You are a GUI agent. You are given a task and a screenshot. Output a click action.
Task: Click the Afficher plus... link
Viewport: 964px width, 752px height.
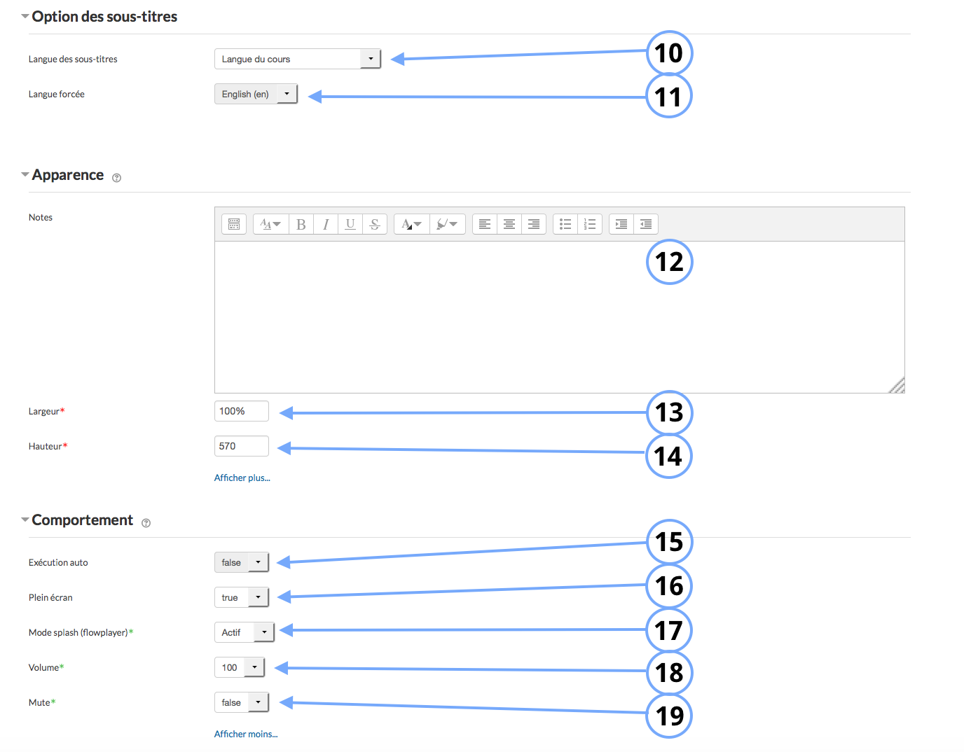click(x=242, y=478)
